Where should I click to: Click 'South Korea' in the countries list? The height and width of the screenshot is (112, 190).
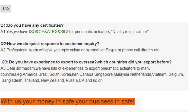[x=60, y=74]
